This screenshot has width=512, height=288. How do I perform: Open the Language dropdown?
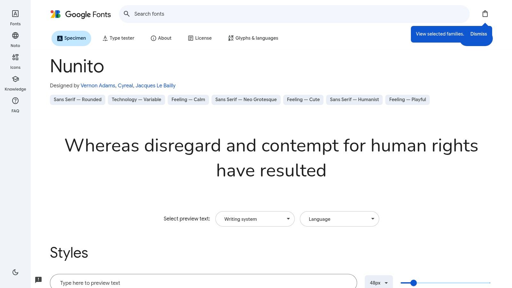pos(340,219)
